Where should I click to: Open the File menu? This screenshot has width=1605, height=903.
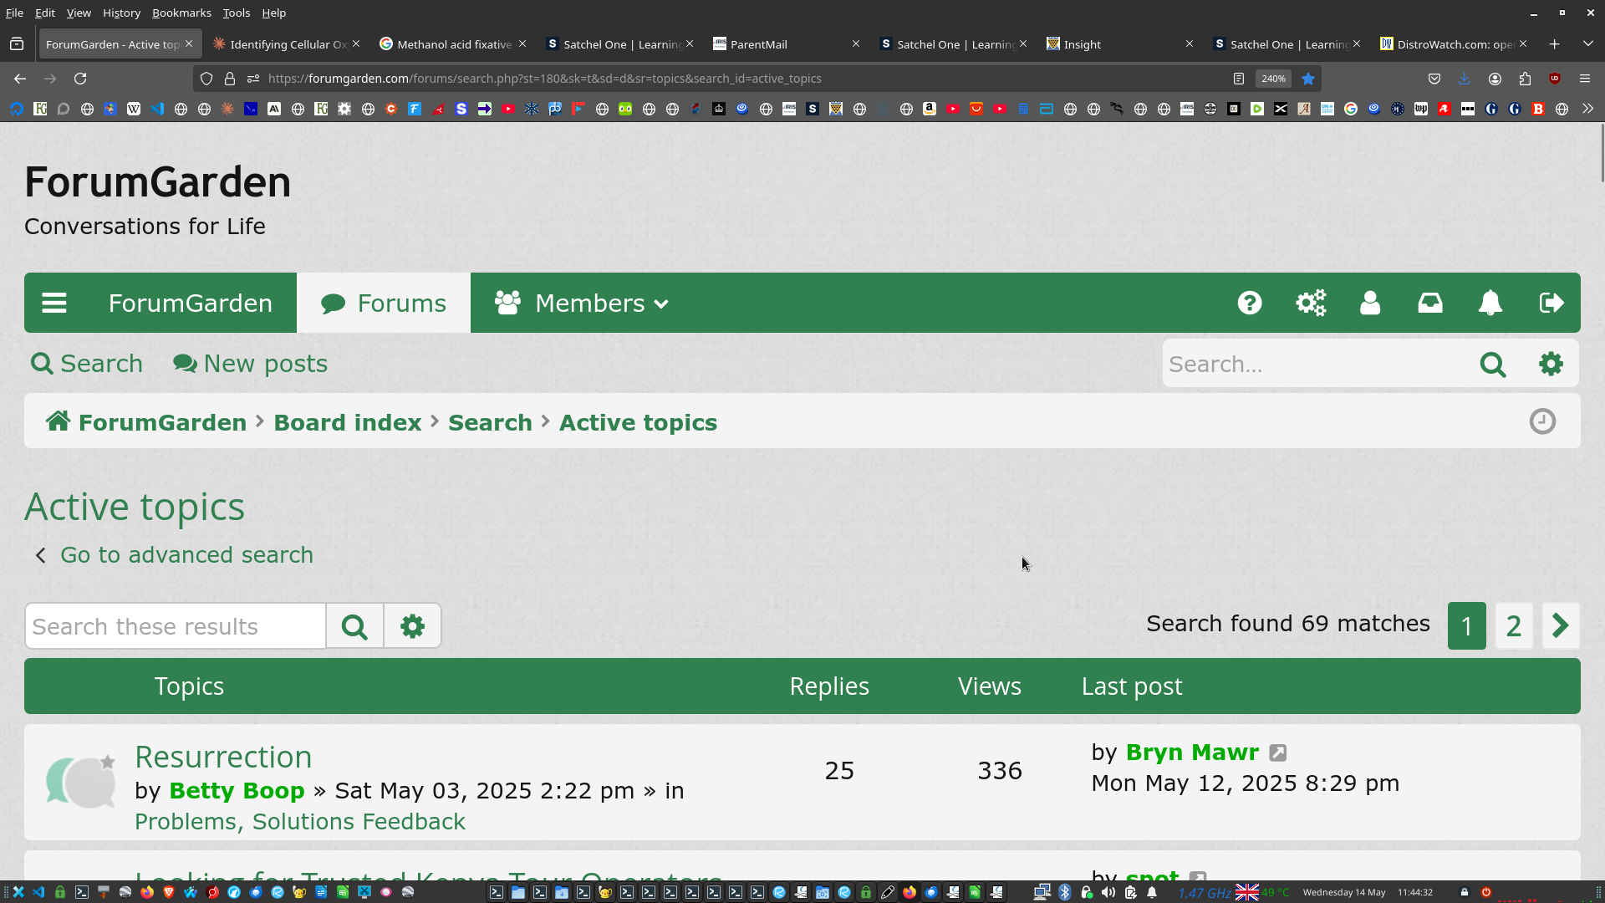pyautogui.click(x=14, y=13)
